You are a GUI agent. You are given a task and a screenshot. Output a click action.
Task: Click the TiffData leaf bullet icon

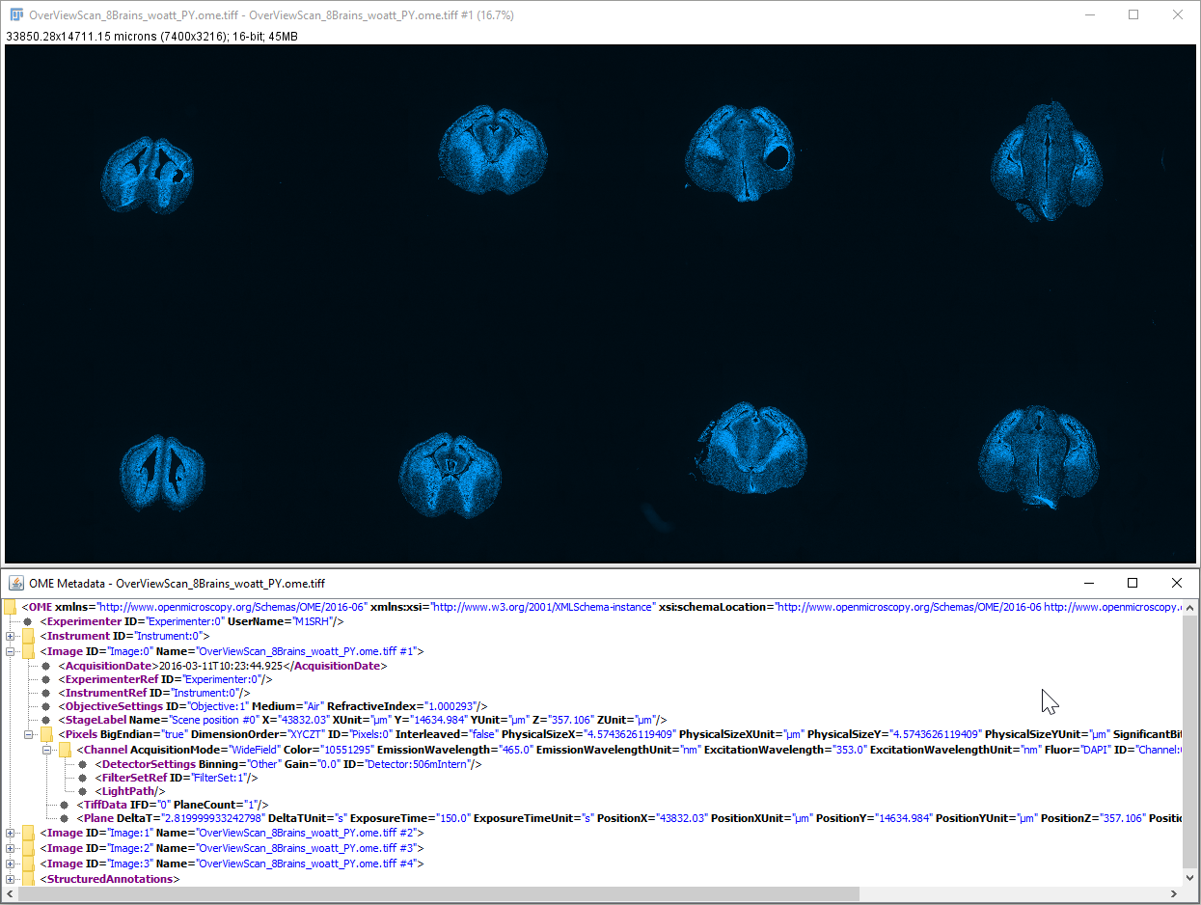click(x=65, y=805)
